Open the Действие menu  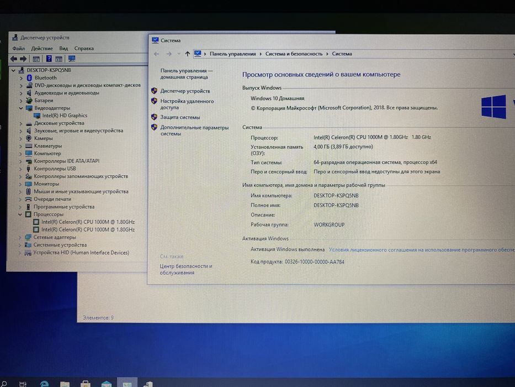click(42, 49)
